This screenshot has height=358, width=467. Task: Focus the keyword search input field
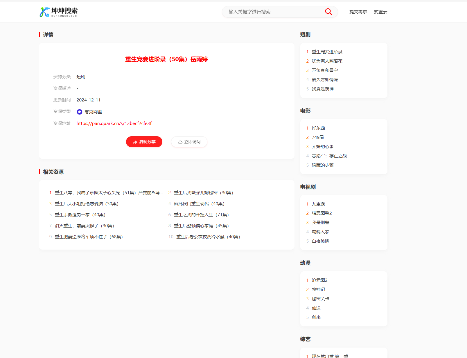click(274, 12)
